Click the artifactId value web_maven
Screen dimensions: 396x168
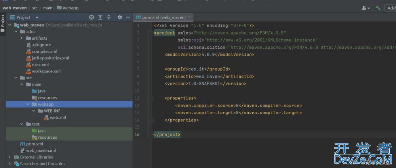point(208,76)
